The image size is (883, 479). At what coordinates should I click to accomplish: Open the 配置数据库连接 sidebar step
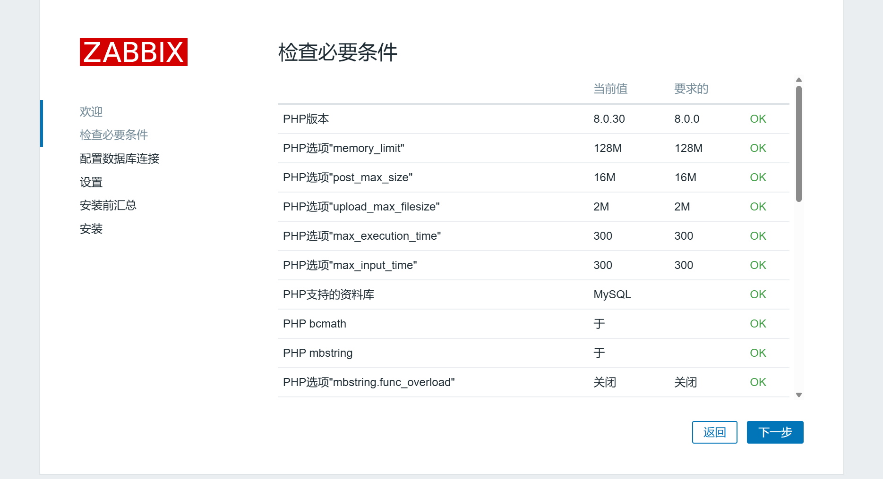coord(120,159)
